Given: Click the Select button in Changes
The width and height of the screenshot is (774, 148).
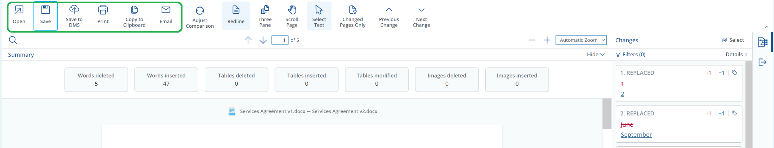Looking at the screenshot, I should point(733,40).
